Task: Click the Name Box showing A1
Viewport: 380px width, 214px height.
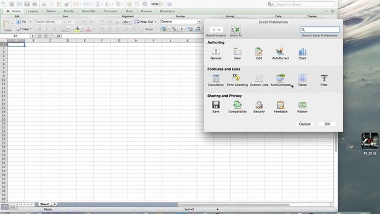Action: [15, 36]
